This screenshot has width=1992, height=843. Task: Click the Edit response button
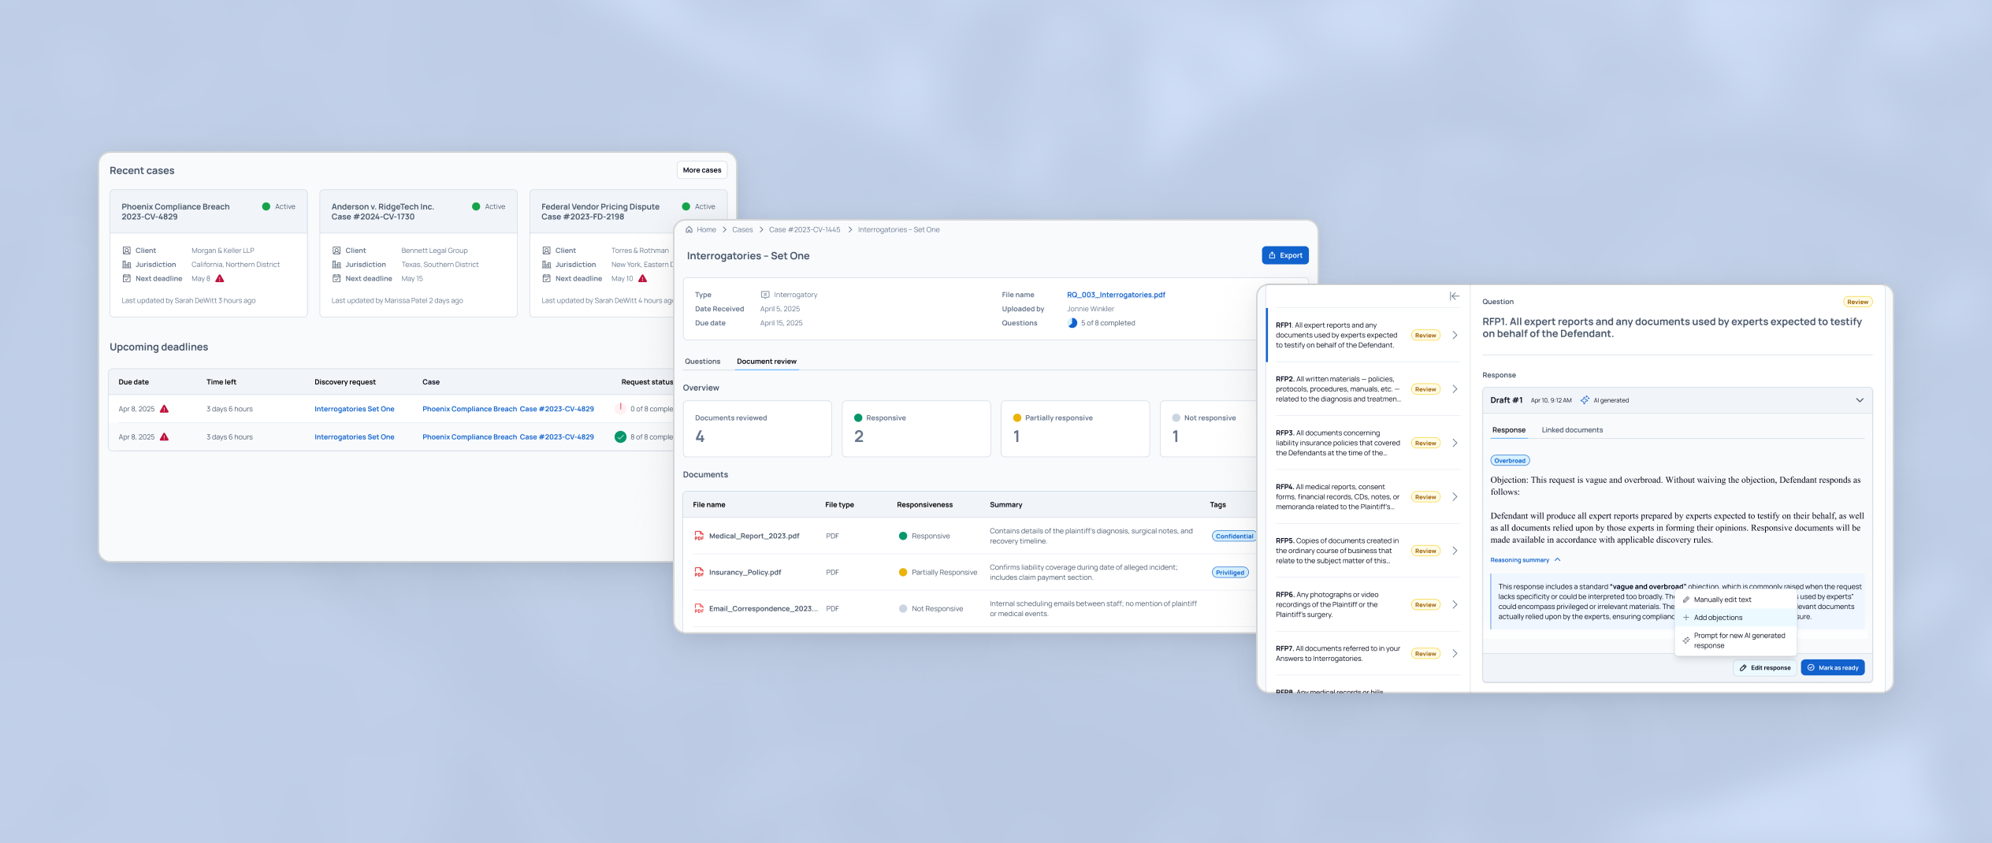(x=1765, y=667)
